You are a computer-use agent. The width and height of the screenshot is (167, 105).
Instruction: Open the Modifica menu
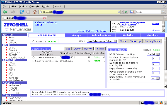[x=12, y=6]
